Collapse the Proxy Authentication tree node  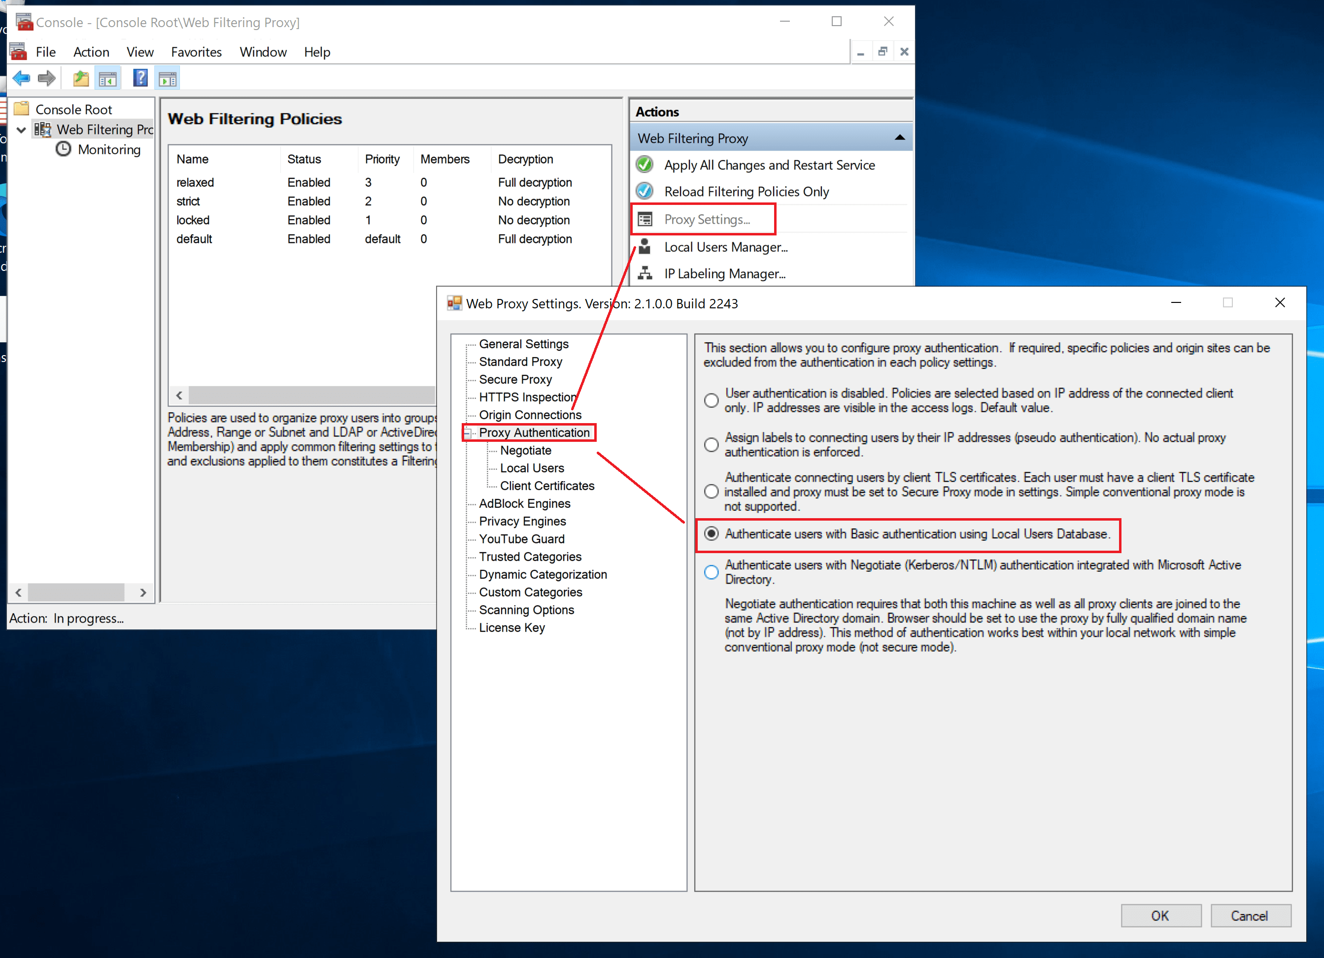coord(468,433)
